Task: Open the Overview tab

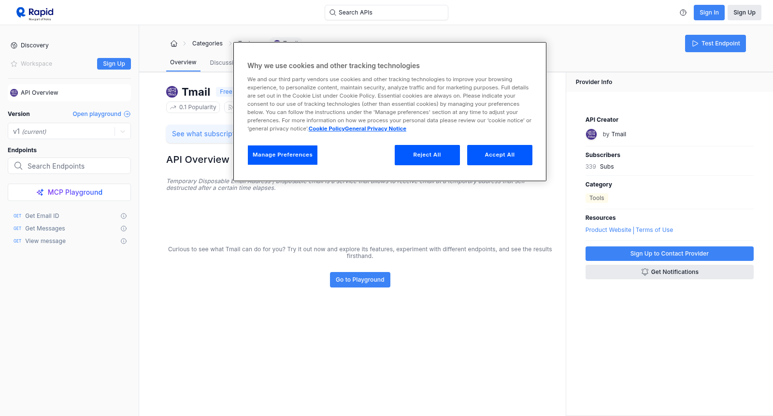Action: click(x=183, y=62)
